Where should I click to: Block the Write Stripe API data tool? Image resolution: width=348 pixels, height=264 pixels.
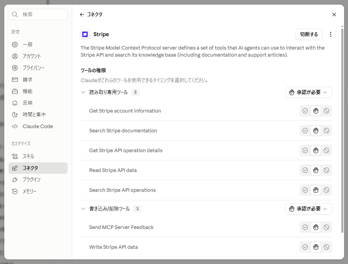[x=326, y=247]
